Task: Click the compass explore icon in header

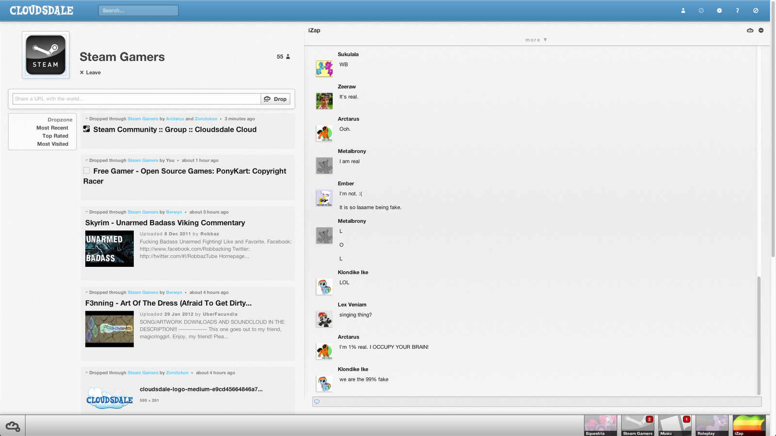Action: pyautogui.click(x=701, y=10)
